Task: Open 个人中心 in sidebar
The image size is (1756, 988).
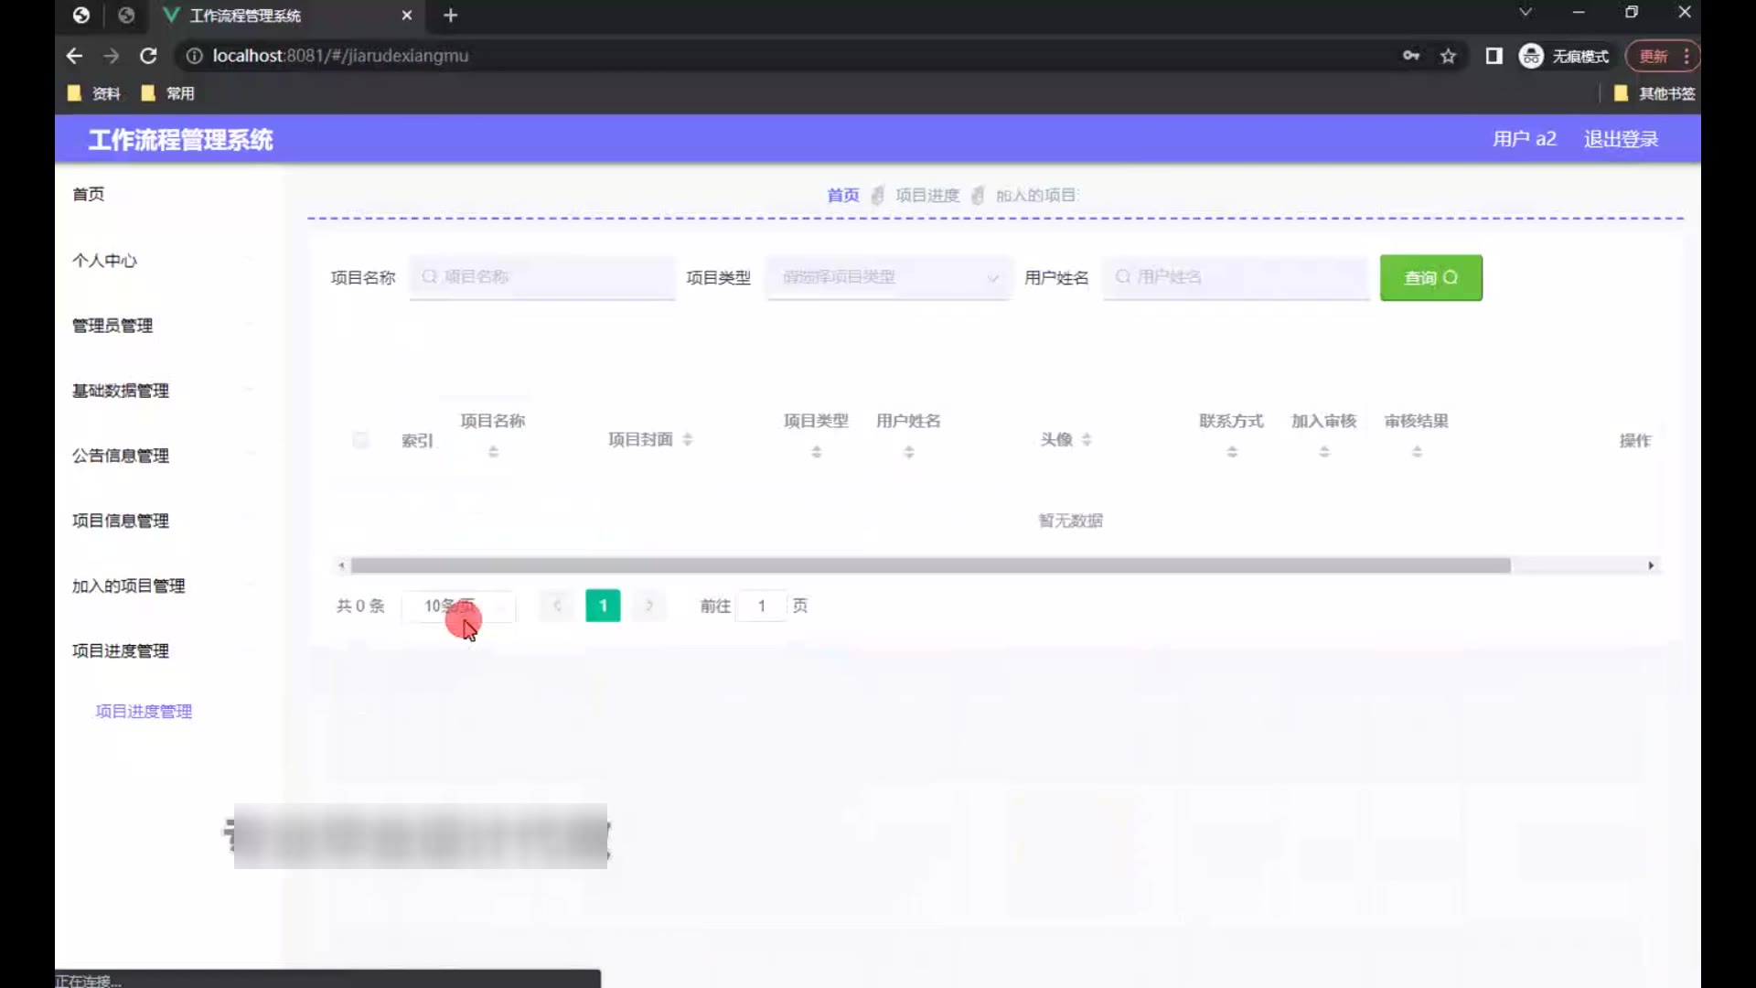Action: (x=104, y=261)
